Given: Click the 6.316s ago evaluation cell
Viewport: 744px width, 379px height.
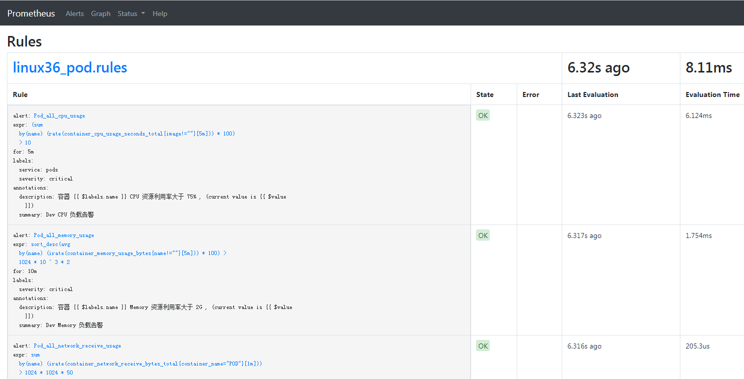Looking at the screenshot, I should click(x=584, y=346).
